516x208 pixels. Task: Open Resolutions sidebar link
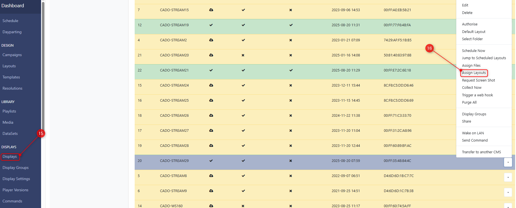(x=12, y=88)
